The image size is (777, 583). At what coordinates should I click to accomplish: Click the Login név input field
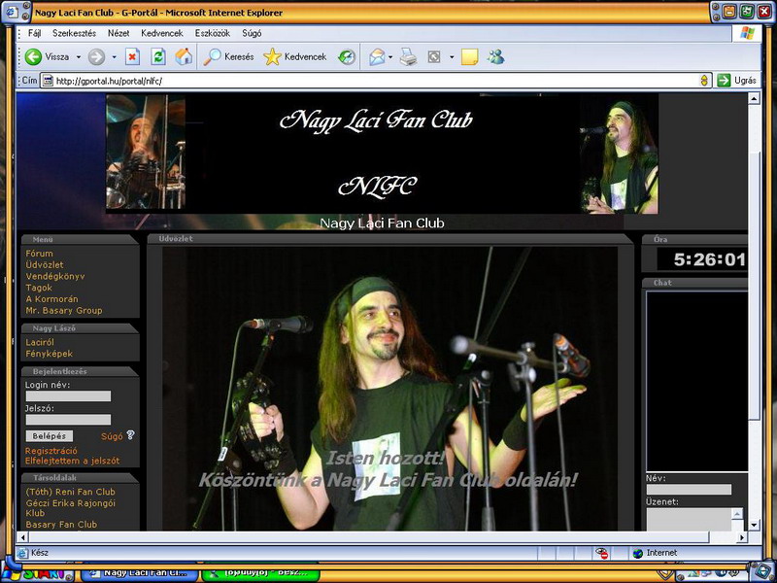click(x=68, y=396)
